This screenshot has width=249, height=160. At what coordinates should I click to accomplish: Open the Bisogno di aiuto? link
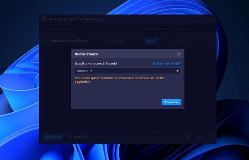167,63
